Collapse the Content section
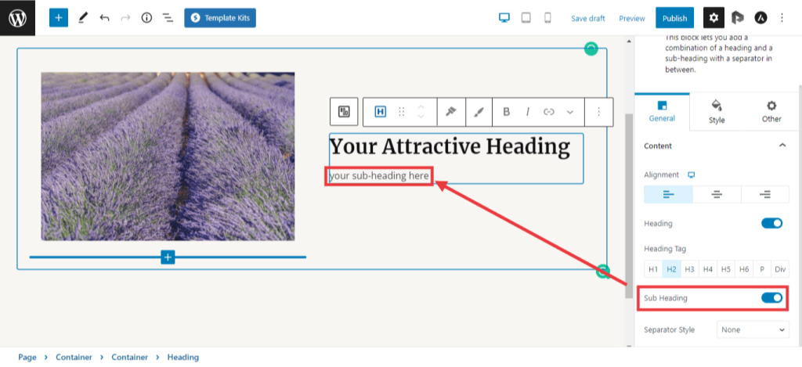This screenshot has height=367, width=802. point(782,146)
